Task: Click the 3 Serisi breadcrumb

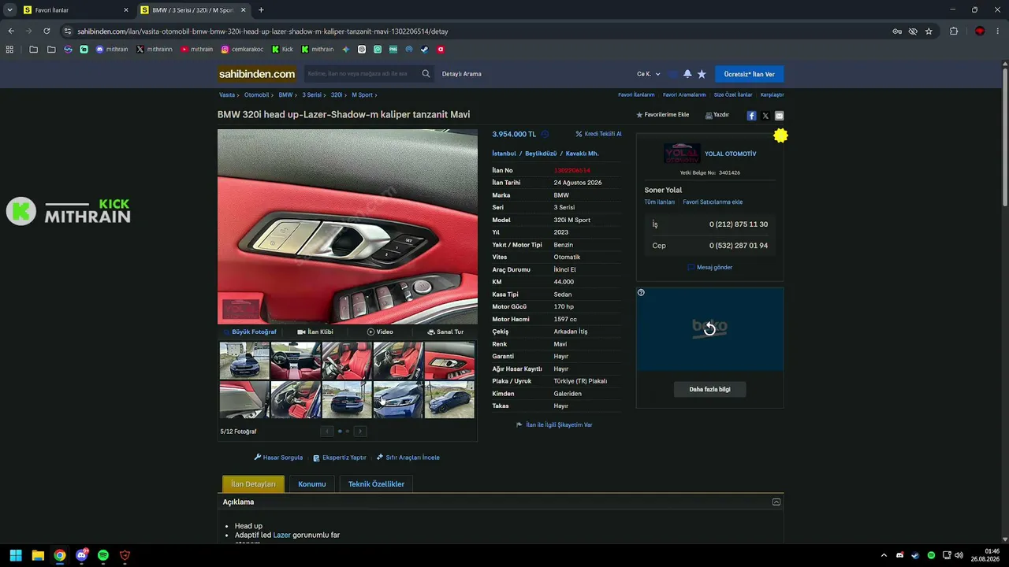Action: coord(311,94)
